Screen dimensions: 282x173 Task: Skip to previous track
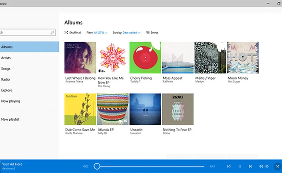pyautogui.click(x=229, y=166)
